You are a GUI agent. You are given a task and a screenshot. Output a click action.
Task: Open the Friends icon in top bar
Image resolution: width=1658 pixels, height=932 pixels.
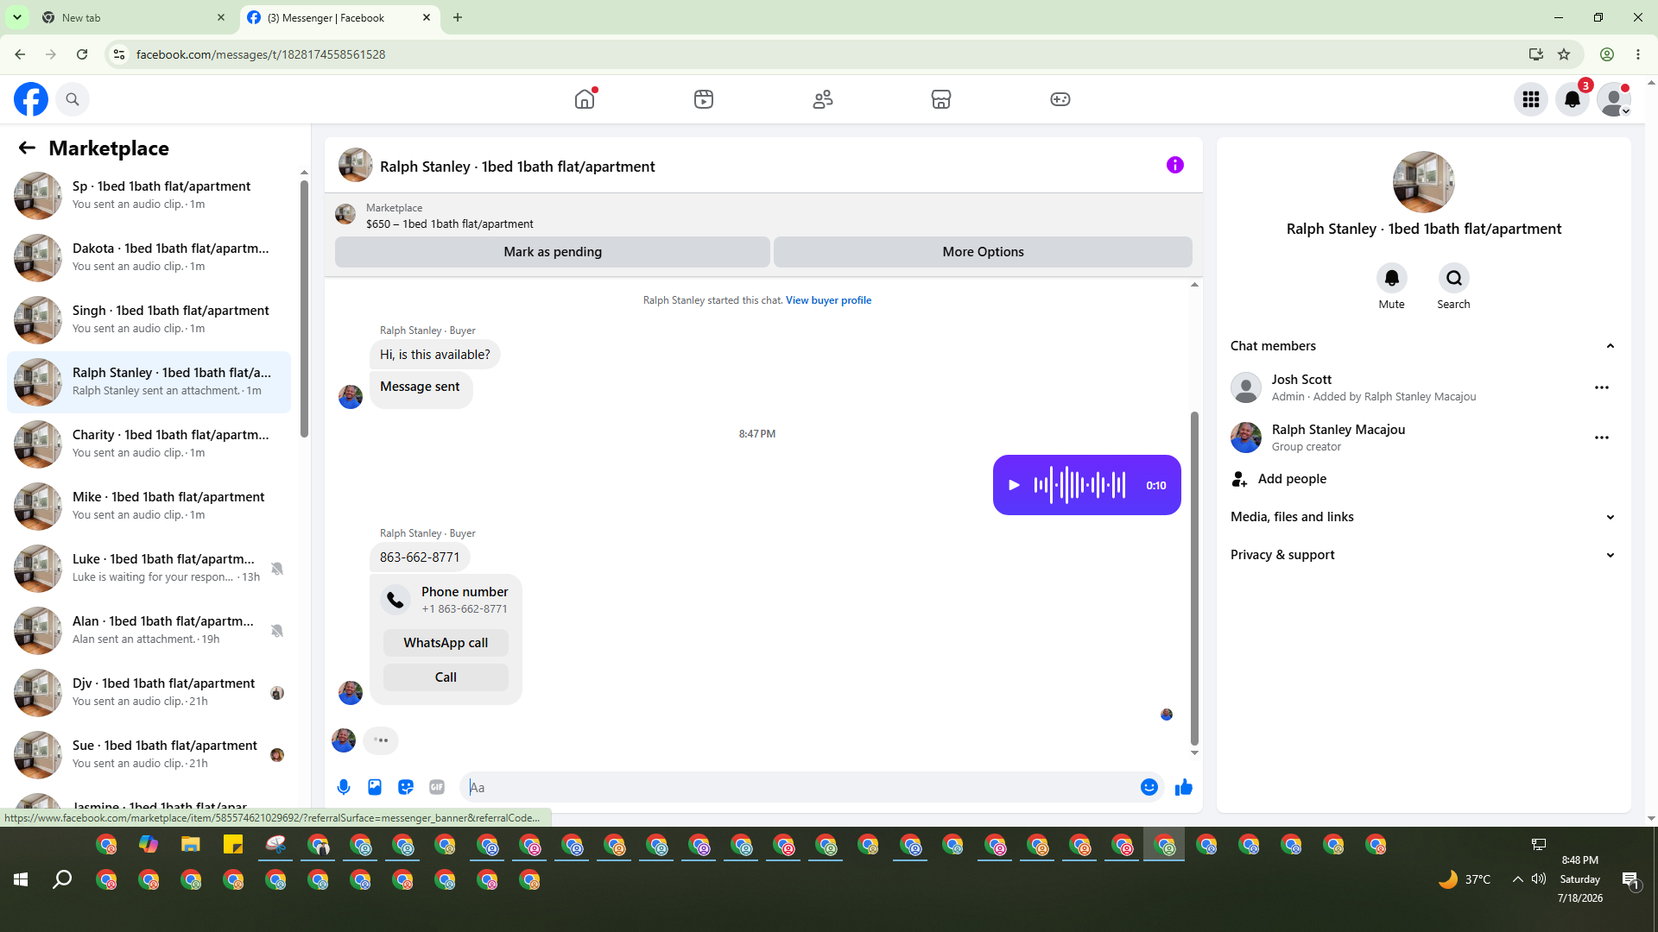click(x=823, y=99)
